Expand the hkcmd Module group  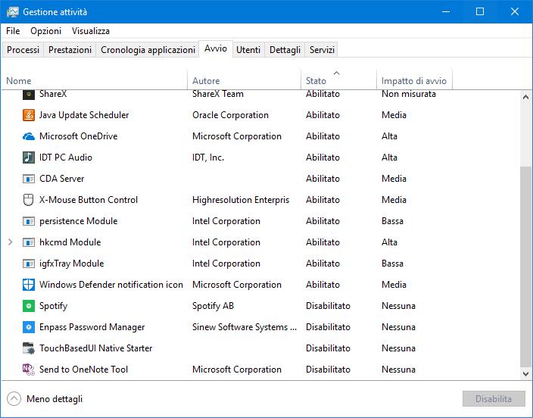point(10,242)
